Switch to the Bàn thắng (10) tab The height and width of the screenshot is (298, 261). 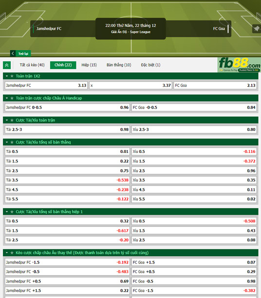tap(119, 65)
